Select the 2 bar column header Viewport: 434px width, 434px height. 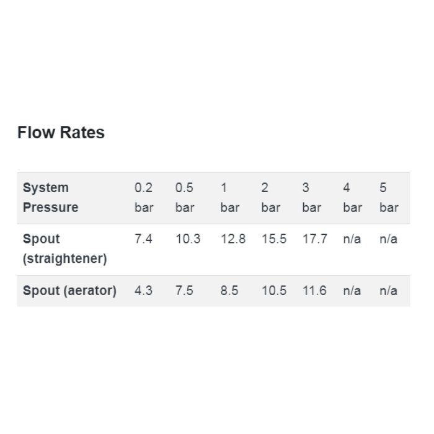click(x=271, y=198)
